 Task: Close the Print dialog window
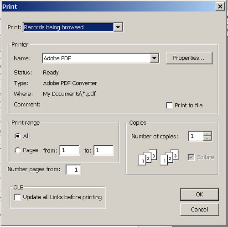click(220, 6)
